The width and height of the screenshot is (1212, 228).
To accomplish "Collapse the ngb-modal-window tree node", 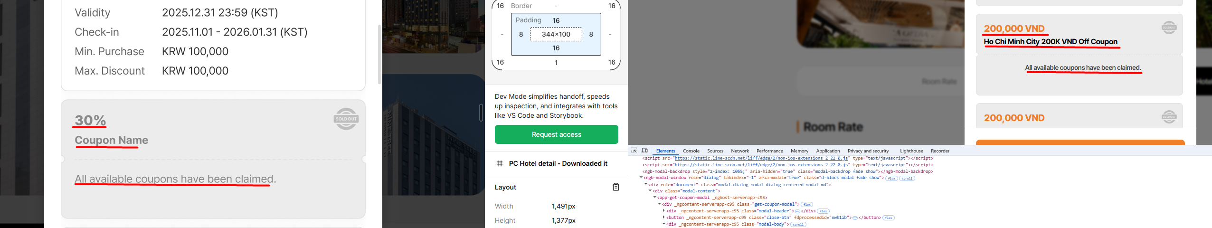I will point(641,178).
